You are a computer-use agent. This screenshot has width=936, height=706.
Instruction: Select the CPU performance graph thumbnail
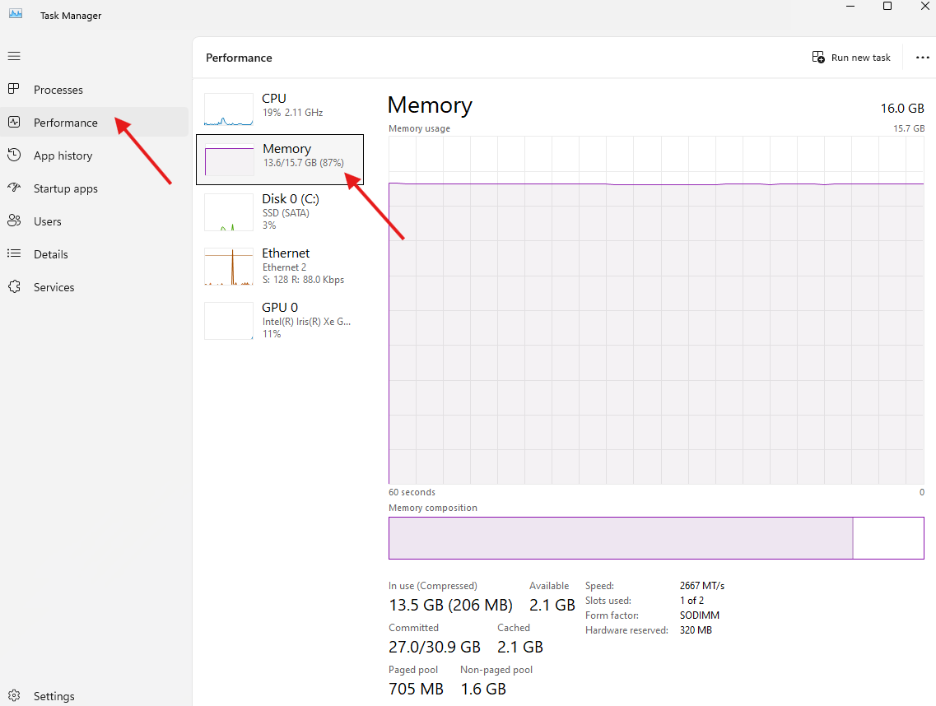tap(229, 109)
